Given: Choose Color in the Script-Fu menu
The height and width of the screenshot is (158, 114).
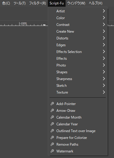Looking at the screenshot, I should click(78, 18).
